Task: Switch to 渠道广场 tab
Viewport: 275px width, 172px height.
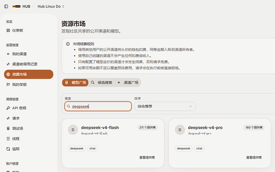Action: pyautogui.click(x=128, y=83)
